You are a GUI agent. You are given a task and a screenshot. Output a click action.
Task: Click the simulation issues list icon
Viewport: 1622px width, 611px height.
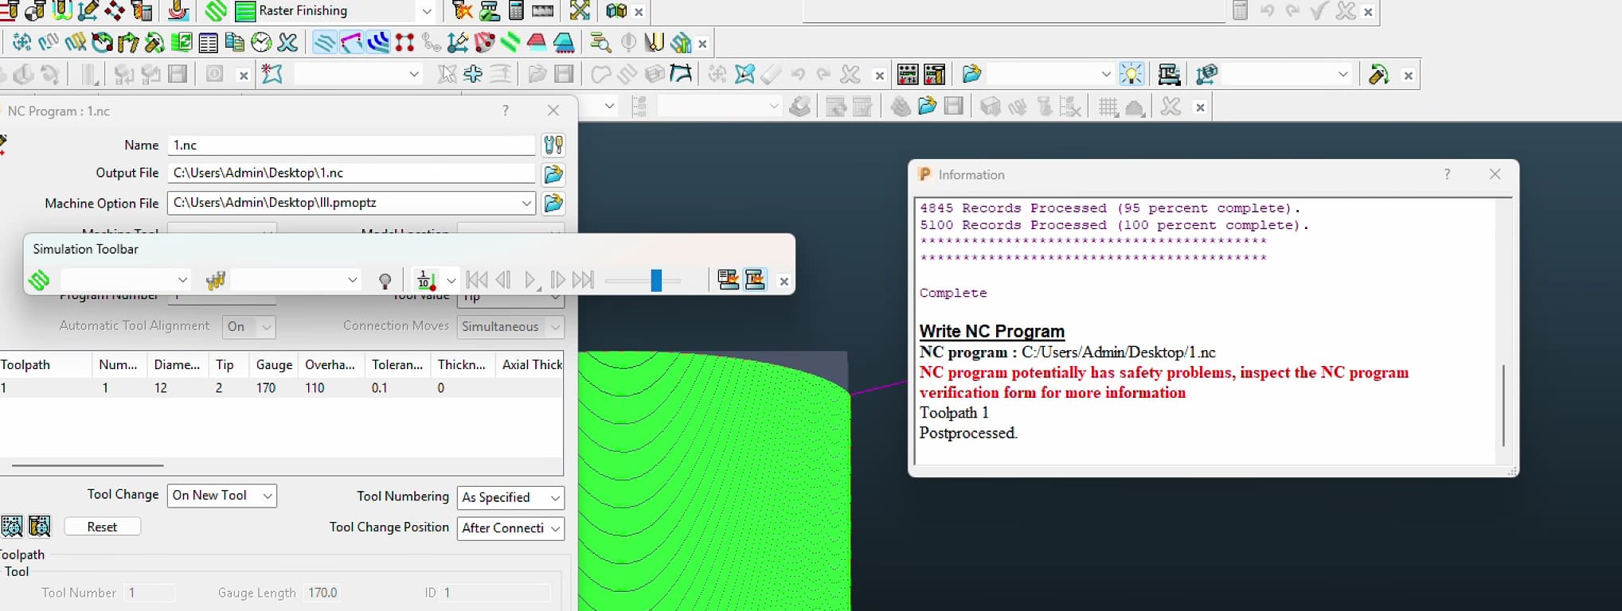[x=728, y=280]
